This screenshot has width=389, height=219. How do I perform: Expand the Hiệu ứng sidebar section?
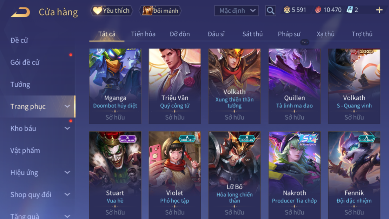[67, 172]
